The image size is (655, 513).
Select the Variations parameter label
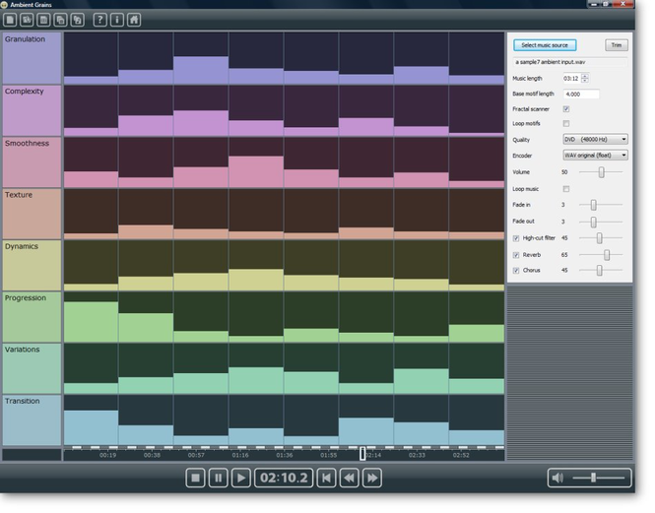tap(32, 368)
